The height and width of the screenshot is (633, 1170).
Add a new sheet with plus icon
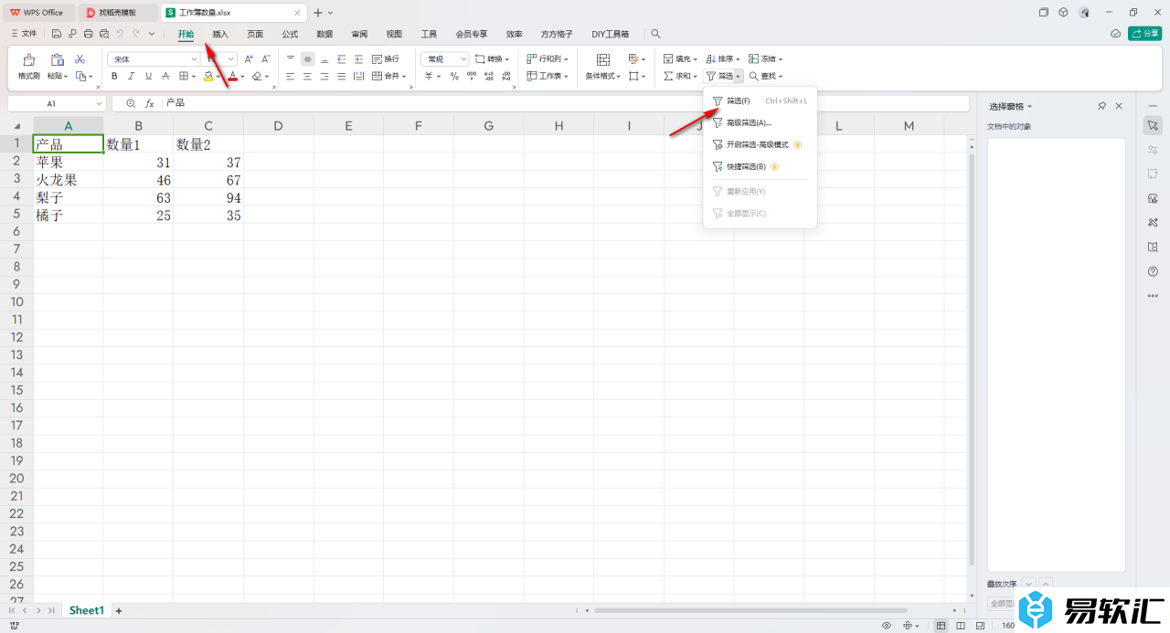point(118,610)
